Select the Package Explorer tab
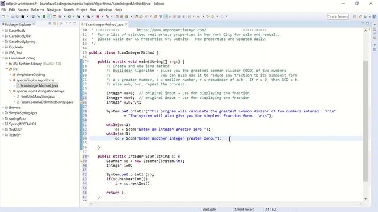The height and width of the screenshot is (212, 378). click(18, 24)
